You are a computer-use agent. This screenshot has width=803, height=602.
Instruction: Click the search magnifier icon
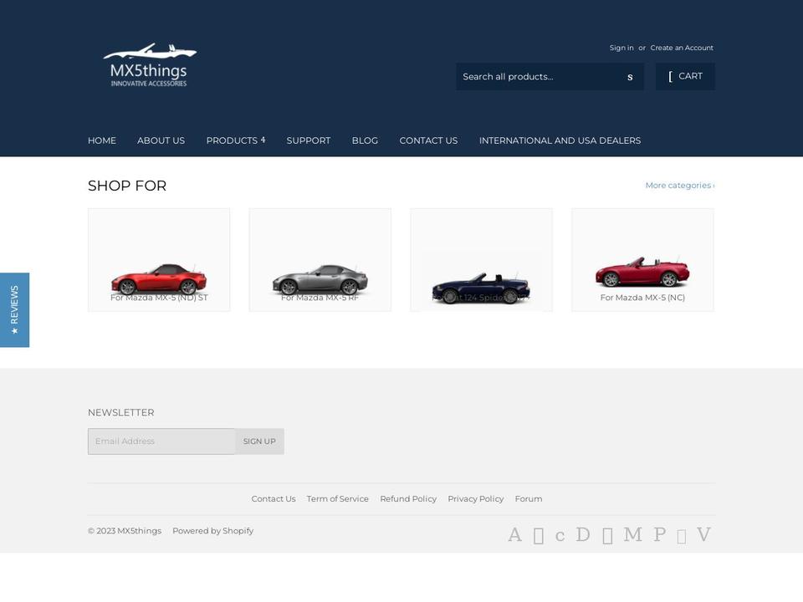[x=630, y=76]
